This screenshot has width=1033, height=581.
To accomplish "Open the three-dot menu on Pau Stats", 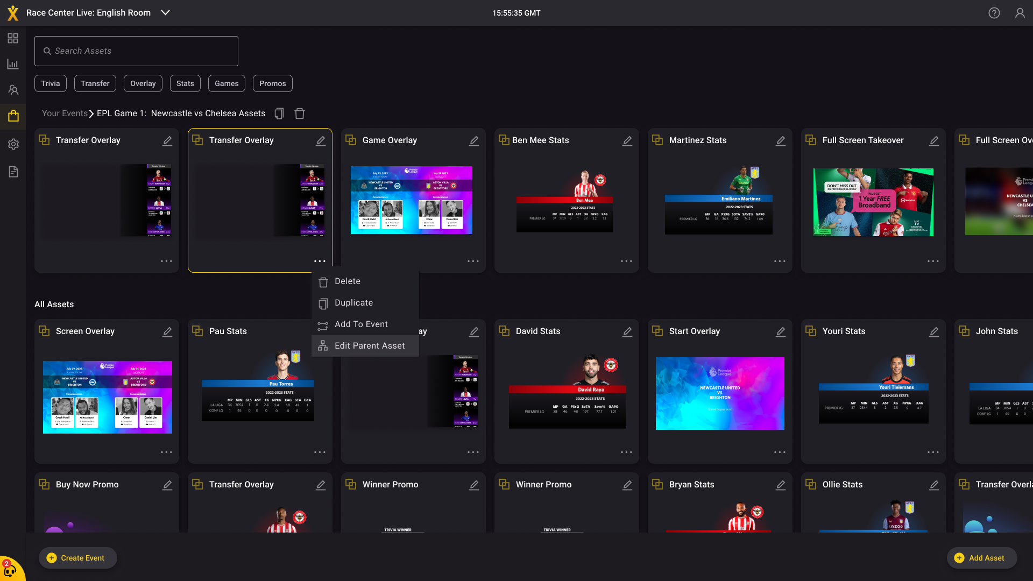I will [x=320, y=452].
